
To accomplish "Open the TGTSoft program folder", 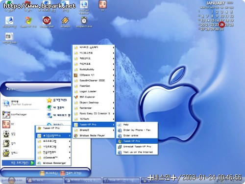I will (x=94, y=119).
